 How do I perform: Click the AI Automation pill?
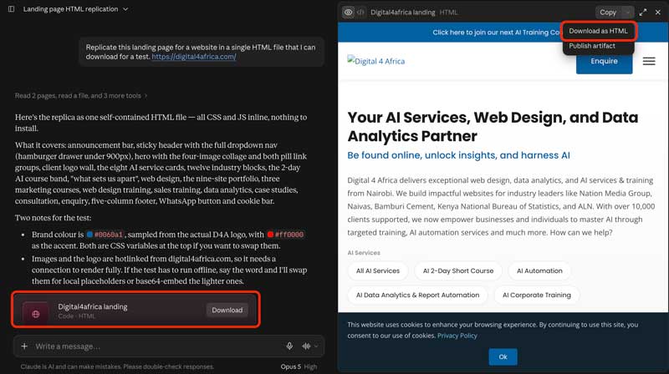(x=539, y=271)
